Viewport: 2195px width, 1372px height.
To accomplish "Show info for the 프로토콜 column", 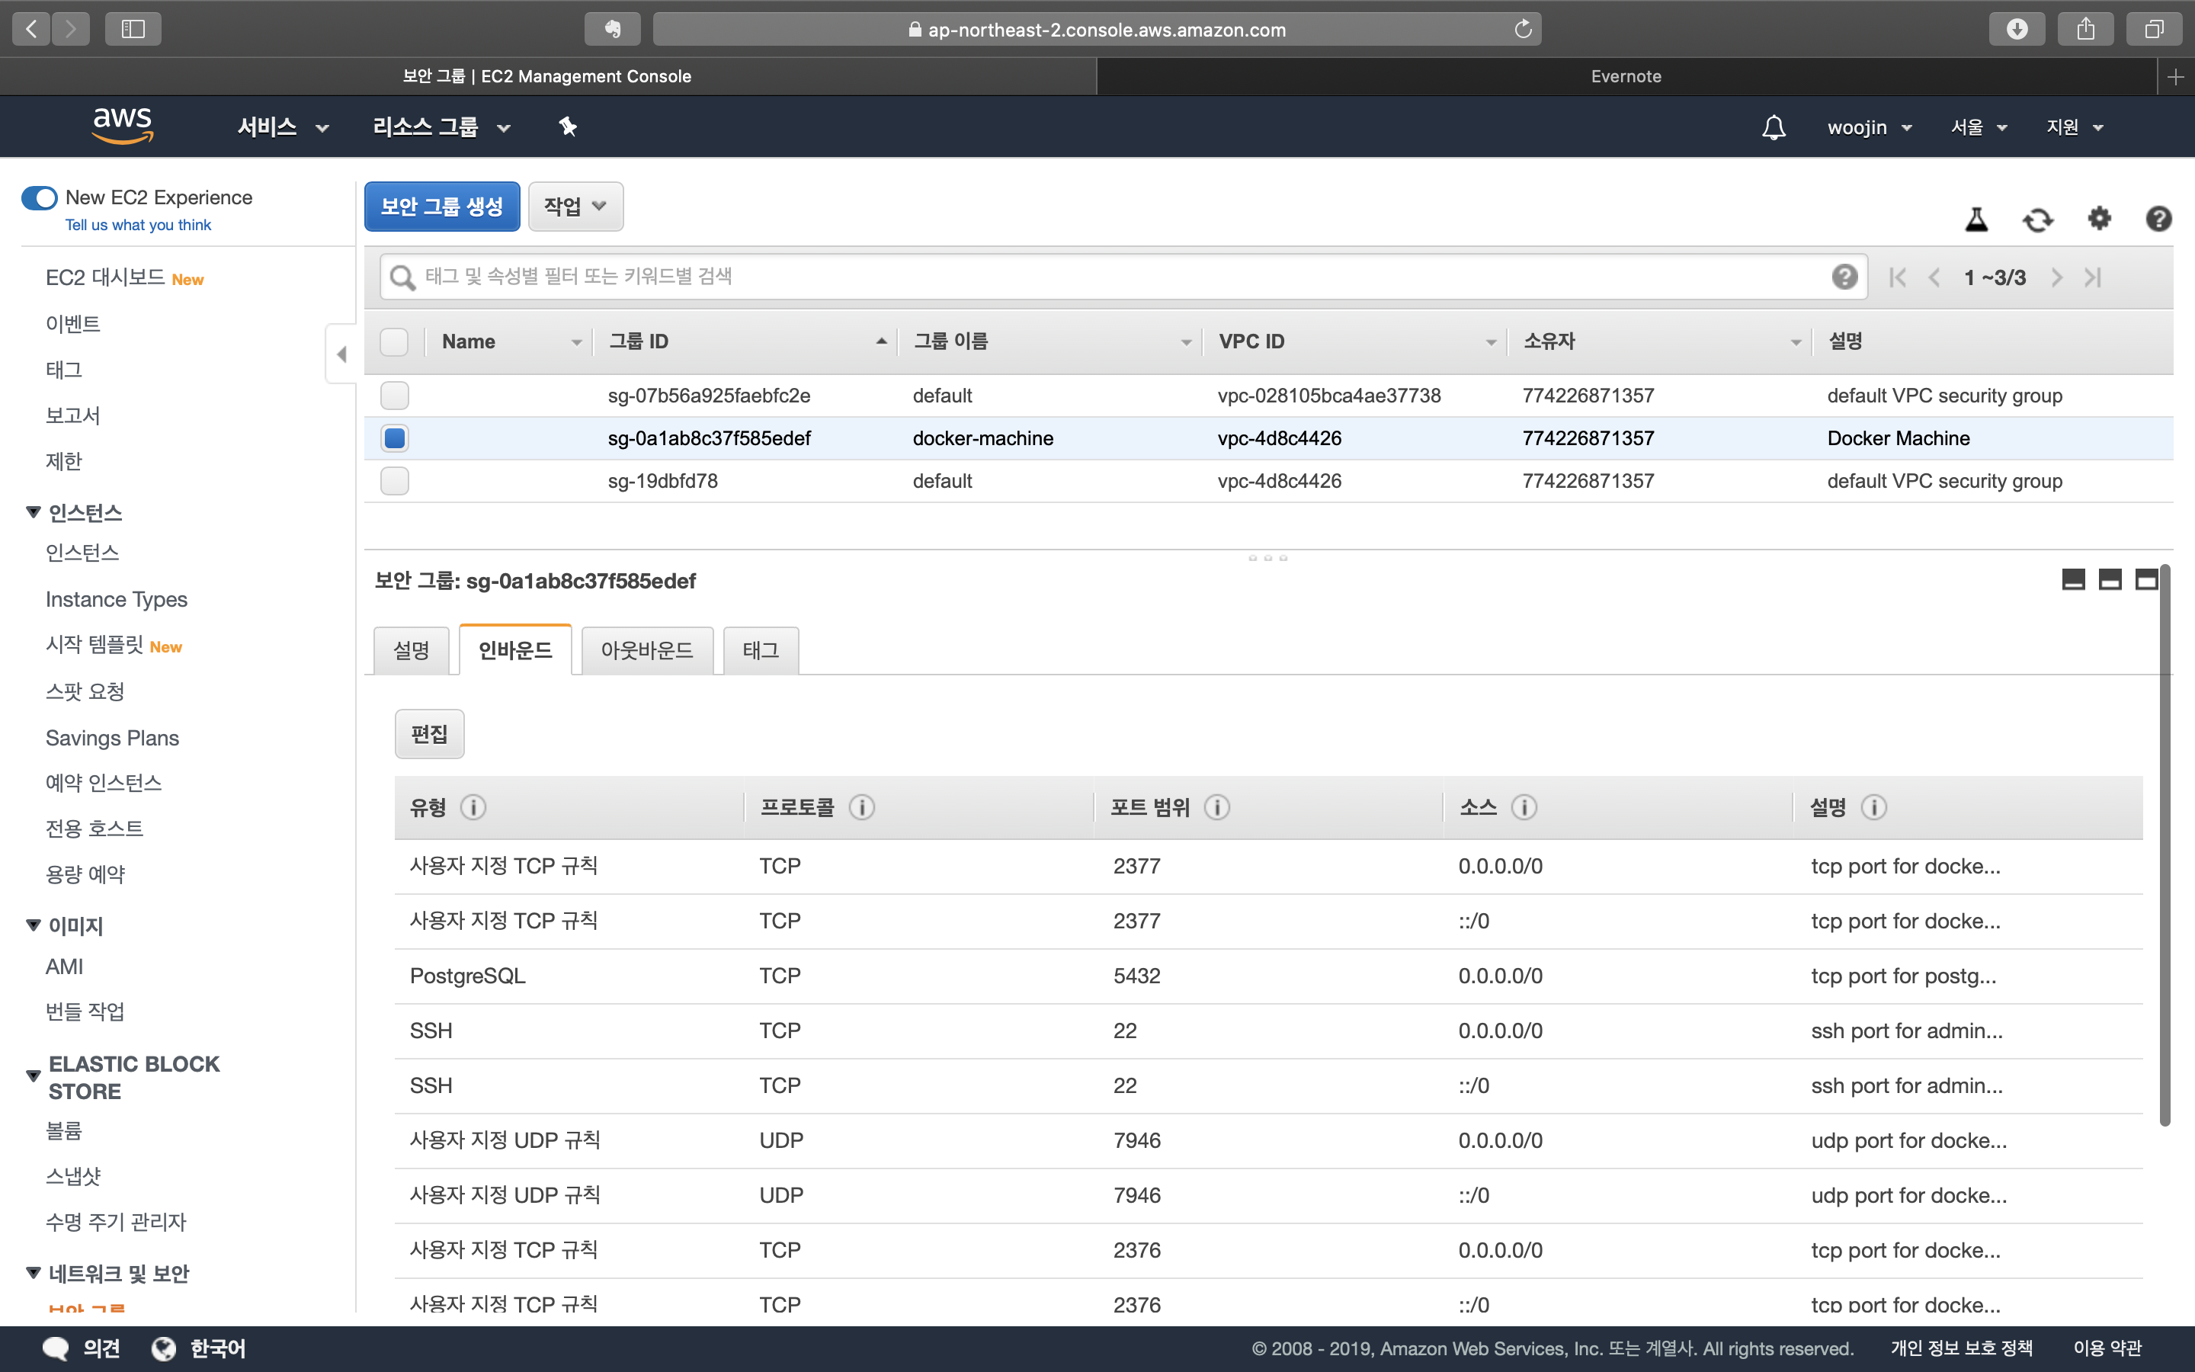I will click(x=862, y=806).
